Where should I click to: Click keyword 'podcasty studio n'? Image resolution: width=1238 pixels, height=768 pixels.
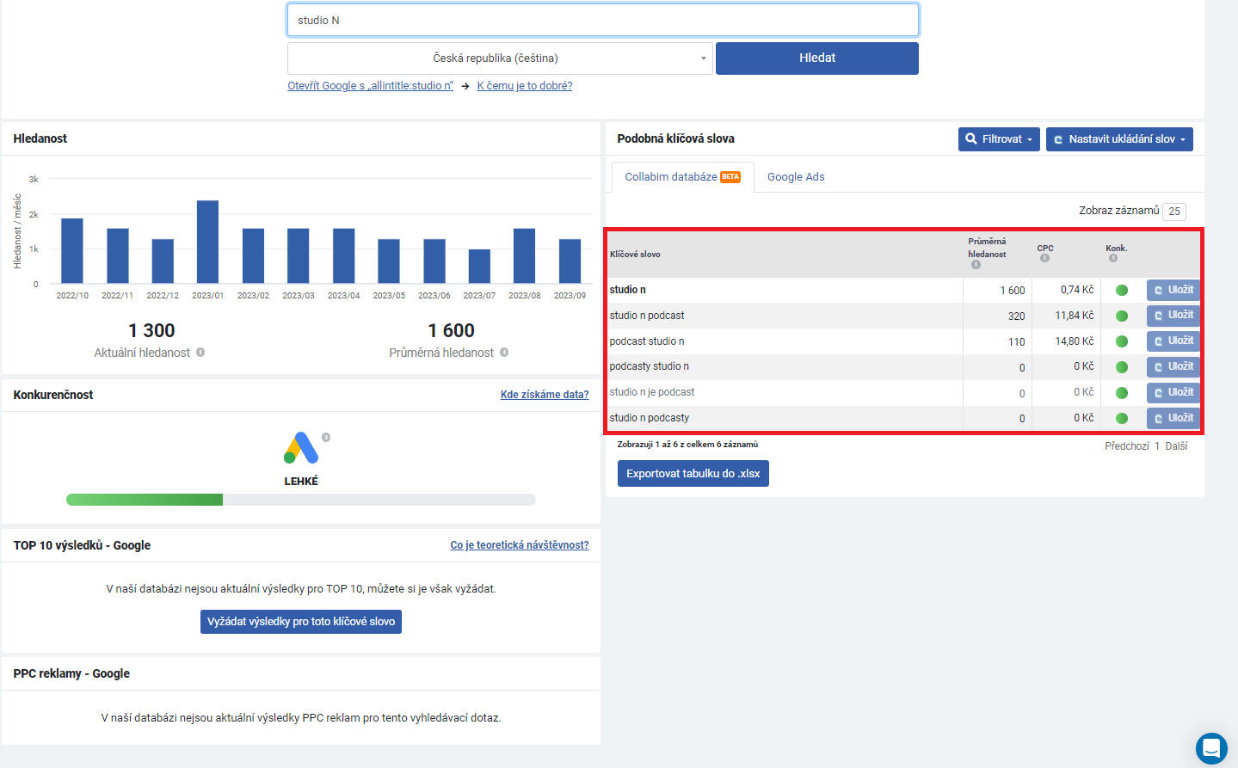point(649,366)
